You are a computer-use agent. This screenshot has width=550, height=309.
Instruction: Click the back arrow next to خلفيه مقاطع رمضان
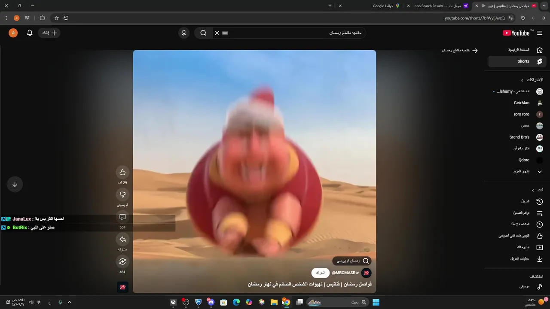pyautogui.click(x=475, y=50)
